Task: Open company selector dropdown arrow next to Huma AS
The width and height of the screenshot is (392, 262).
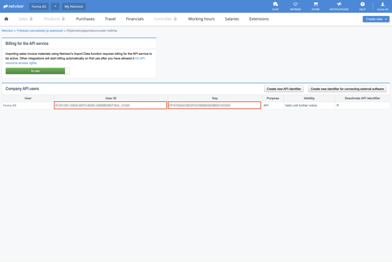Action: coord(55,7)
